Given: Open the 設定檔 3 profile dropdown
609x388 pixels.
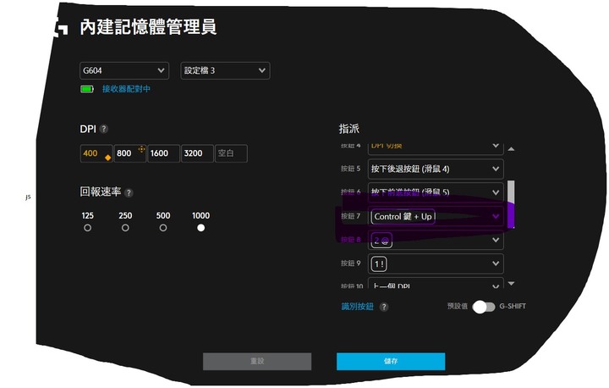Looking at the screenshot, I should point(225,71).
